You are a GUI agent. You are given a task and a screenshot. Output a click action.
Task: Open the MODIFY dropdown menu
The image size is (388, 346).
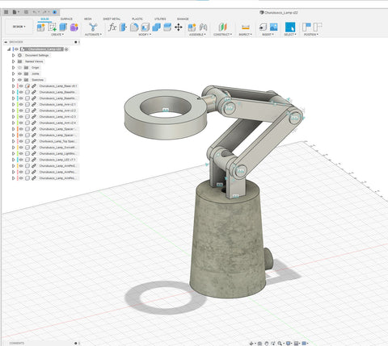tap(145, 35)
